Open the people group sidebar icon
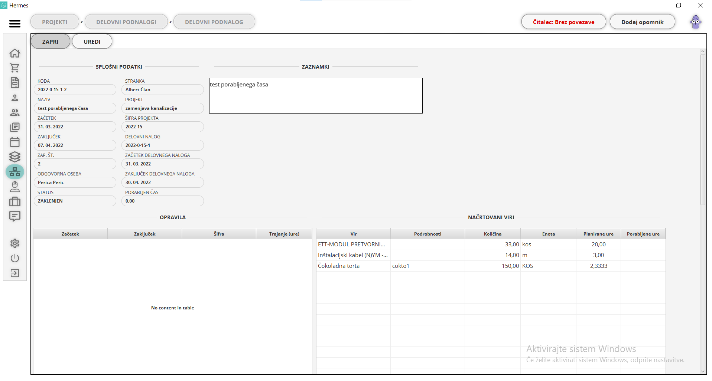 pos(15,112)
